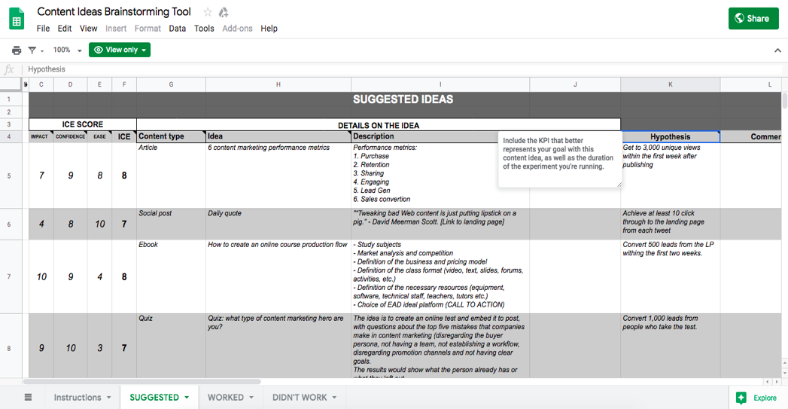Select the SUGGESTED IDEAS title cell
The image size is (788, 409).
403,99
